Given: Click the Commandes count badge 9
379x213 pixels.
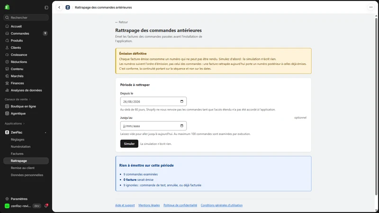Looking at the screenshot, I should click(45, 33).
